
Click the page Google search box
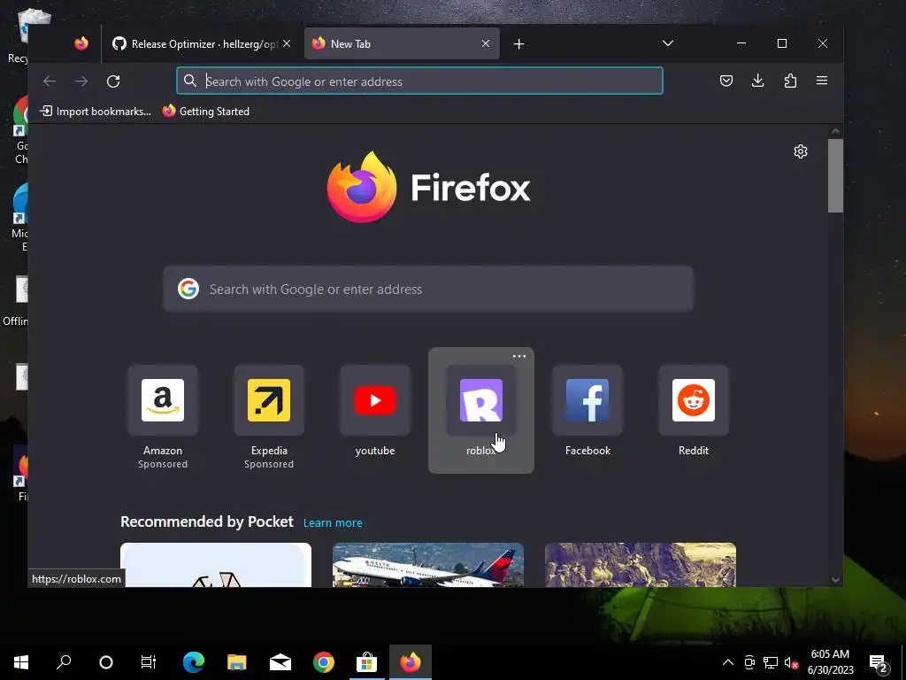pos(428,290)
